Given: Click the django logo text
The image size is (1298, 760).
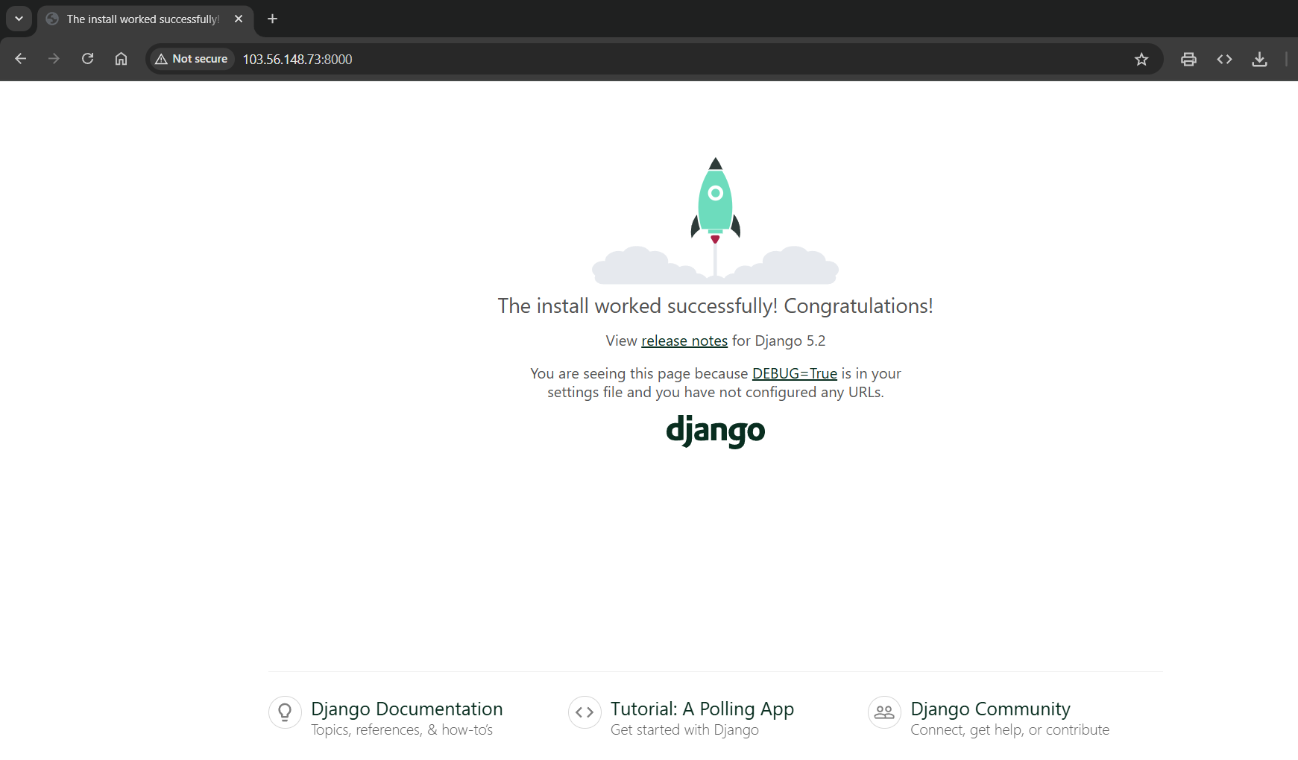Looking at the screenshot, I should (x=716, y=431).
